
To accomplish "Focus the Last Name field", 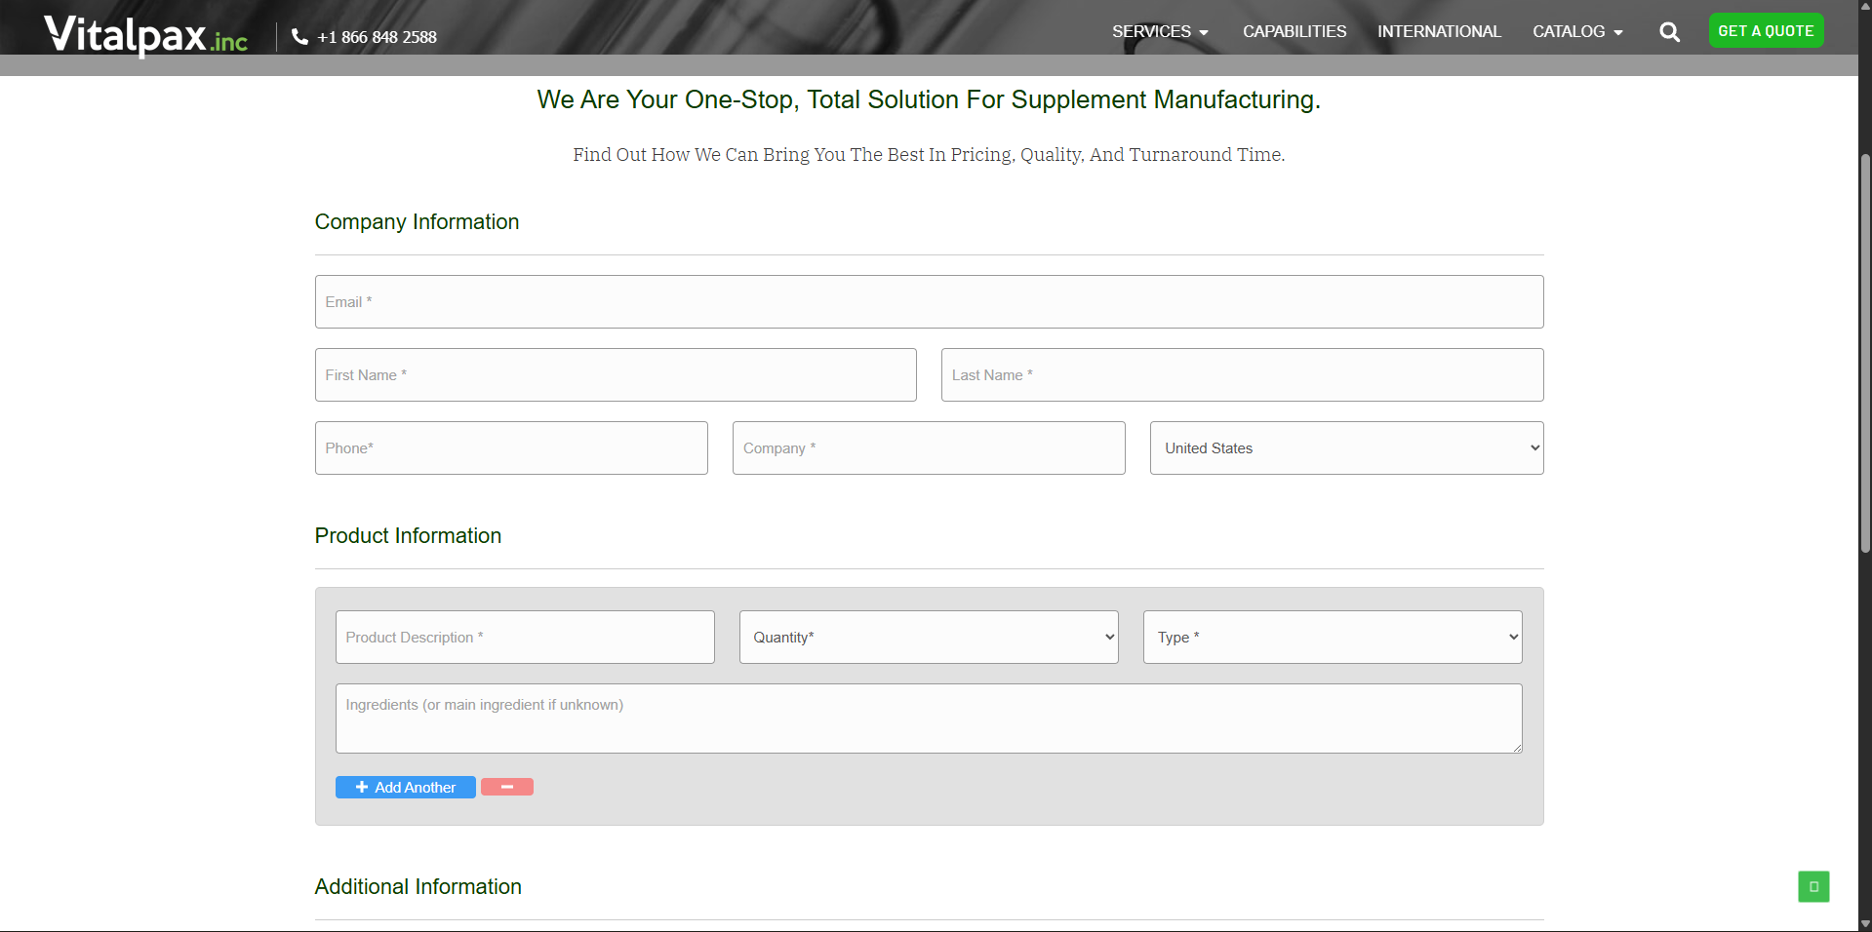I will [x=1242, y=374].
